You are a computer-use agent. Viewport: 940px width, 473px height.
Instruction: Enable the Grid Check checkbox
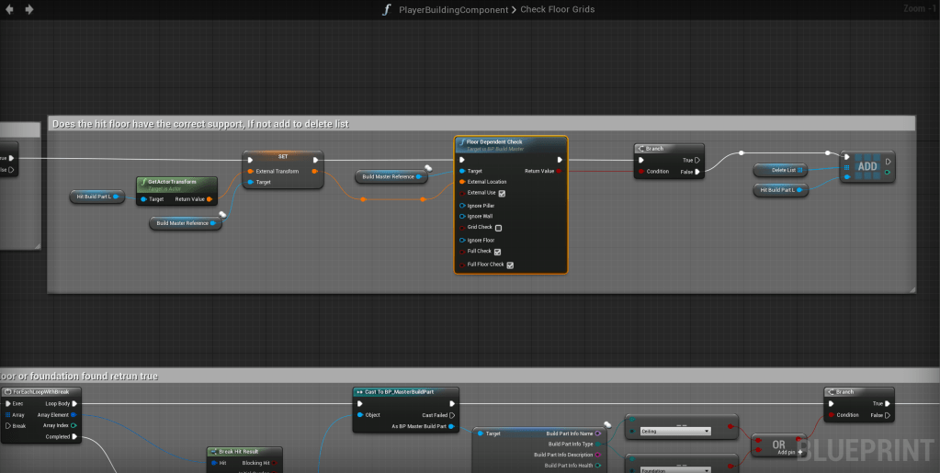pyautogui.click(x=498, y=228)
